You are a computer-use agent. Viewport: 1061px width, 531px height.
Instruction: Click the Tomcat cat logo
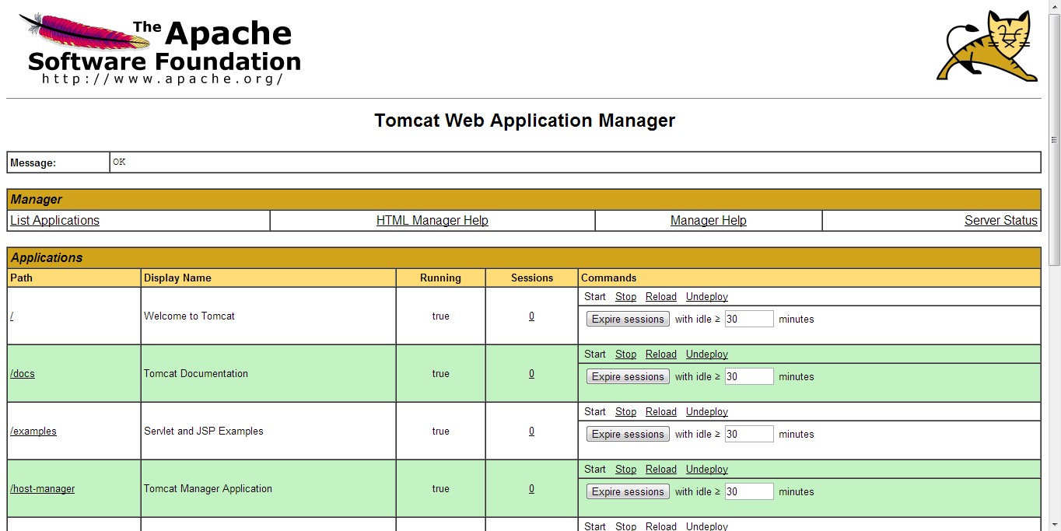988,46
